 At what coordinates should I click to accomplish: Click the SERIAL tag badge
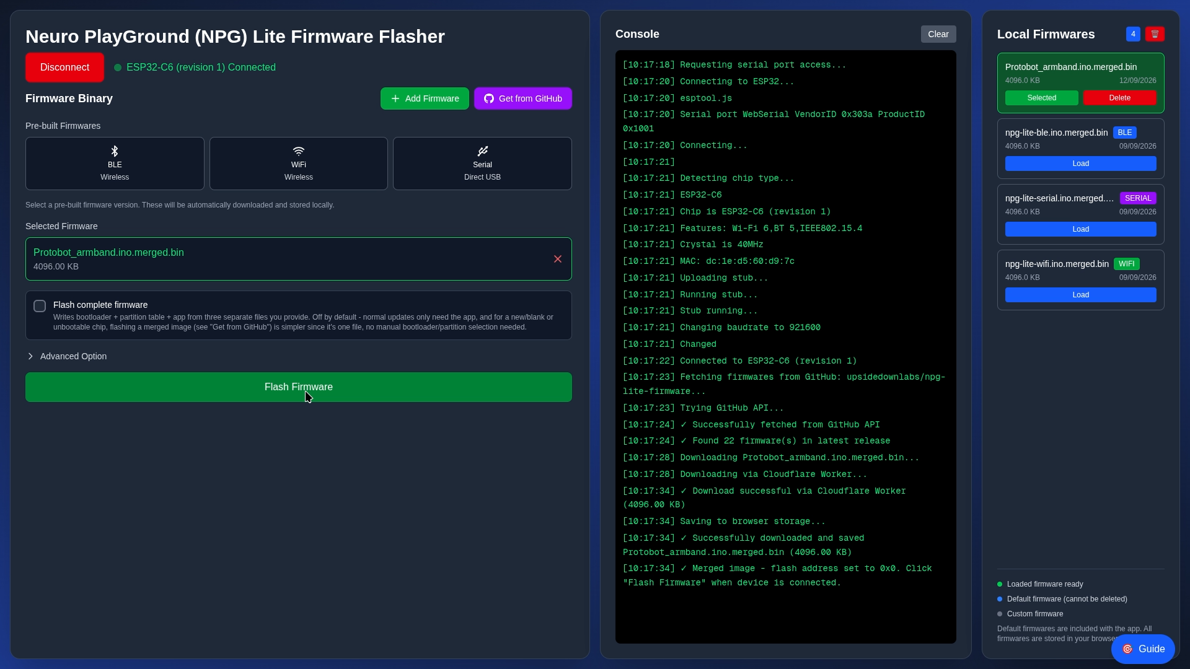pyautogui.click(x=1138, y=198)
